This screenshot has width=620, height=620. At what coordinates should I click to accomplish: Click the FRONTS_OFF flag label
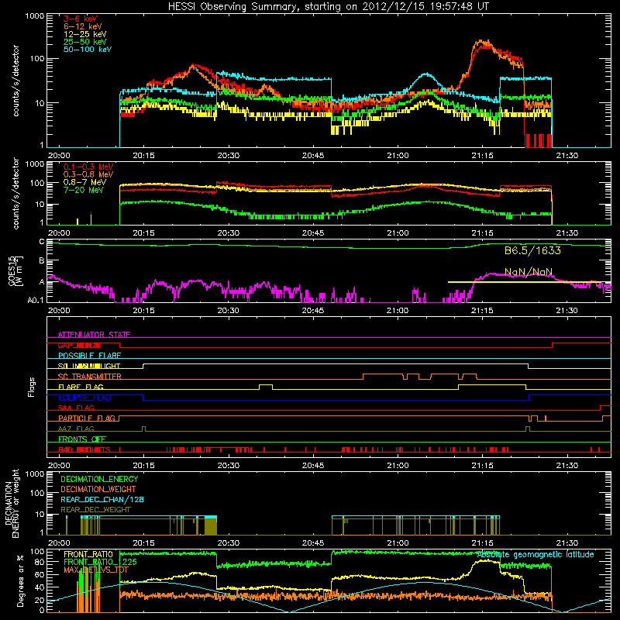click(x=82, y=439)
